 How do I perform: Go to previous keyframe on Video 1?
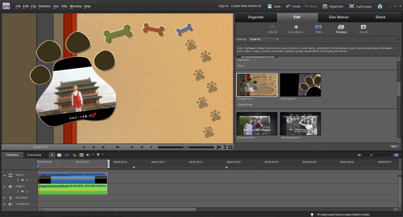(x=18, y=180)
